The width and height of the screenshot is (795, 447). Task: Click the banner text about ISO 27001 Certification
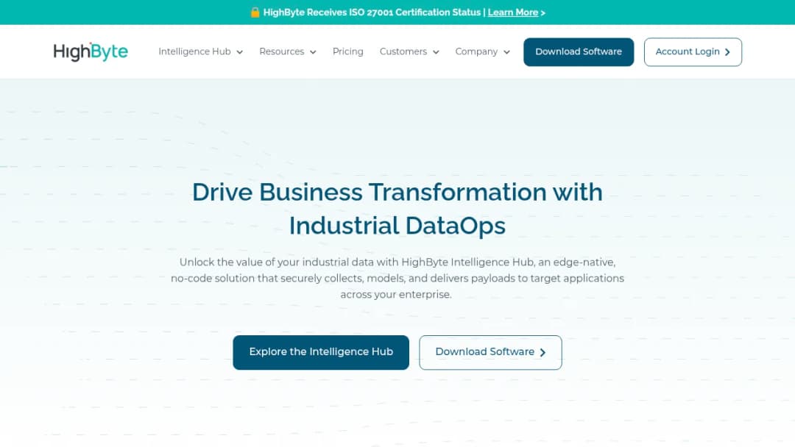pyautogui.click(x=372, y=12)
